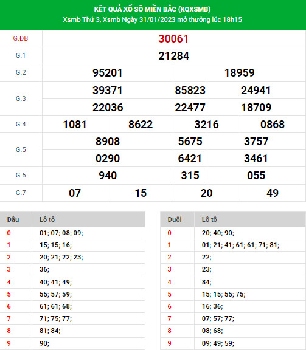The height and width of the screenshot is (350, 306).
Task: Click the Xsmb date subtitle 31/01/2023
Action: [152, 19]
